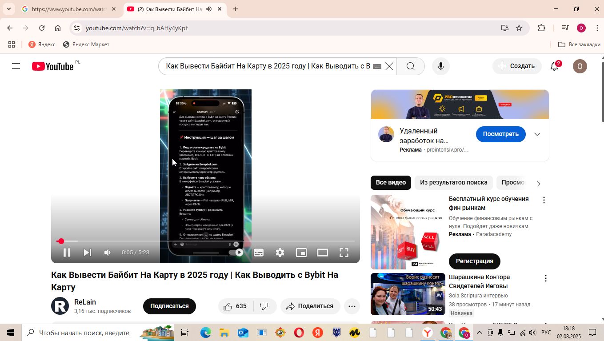Select Из результатов поиска filter chip
The height and width of the screenshot is (341, 604).
point(453,183)
